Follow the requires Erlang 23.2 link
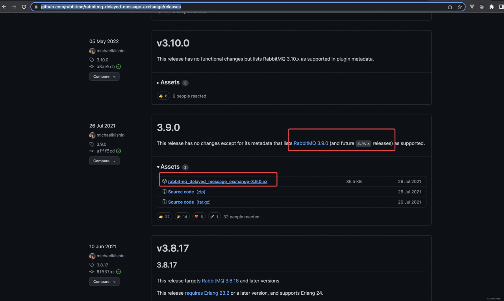This screenshot has width=504, height=301. (207, 293)
